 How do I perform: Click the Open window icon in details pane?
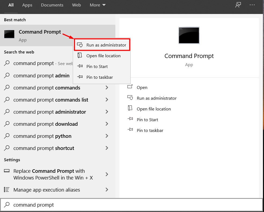tap(130, 87)
